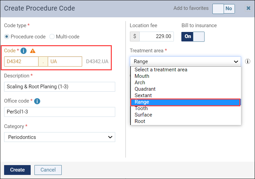The height and width of the screenshot is (179, 255).
Task: Open the Category Periodontics dropdown
Action: [60, 137]
